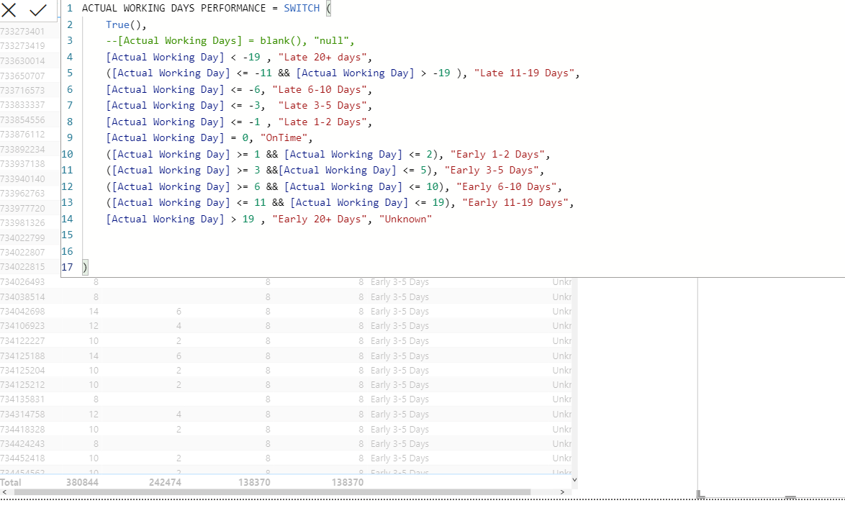
Task: Click the 380844 total value
Action: point(83,482)
